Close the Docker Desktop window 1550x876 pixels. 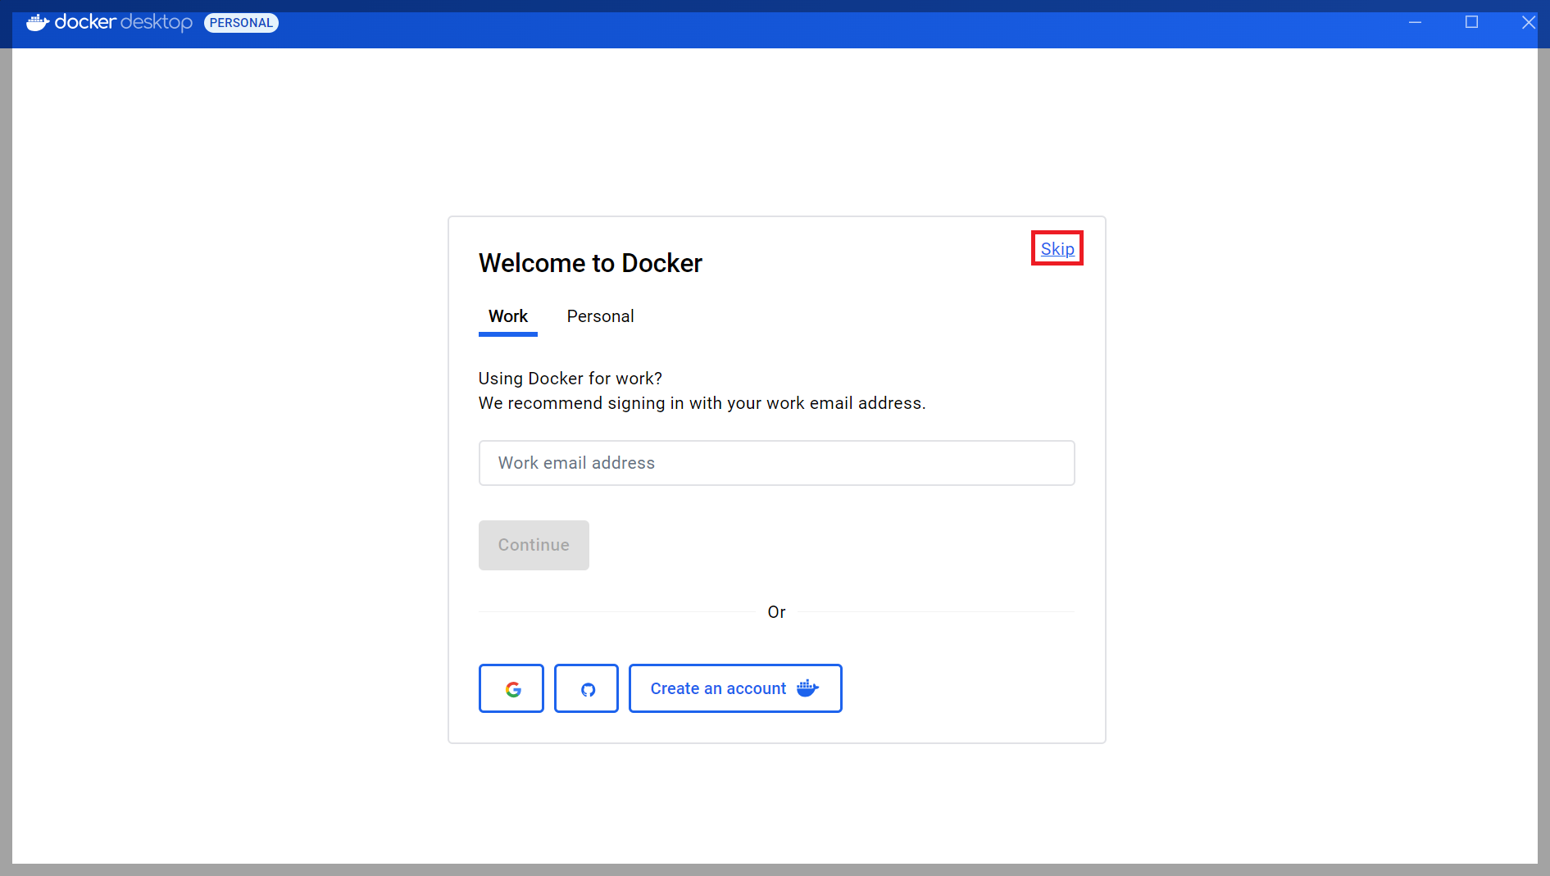pos(1528,22)
